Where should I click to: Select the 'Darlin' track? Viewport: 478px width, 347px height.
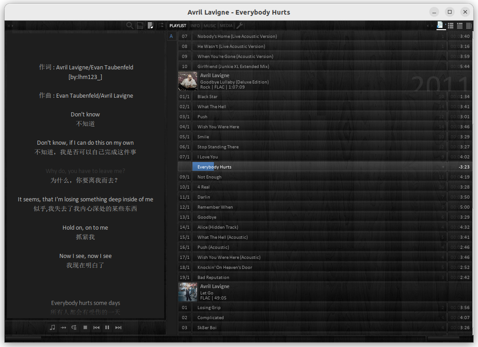click(325, 197)
